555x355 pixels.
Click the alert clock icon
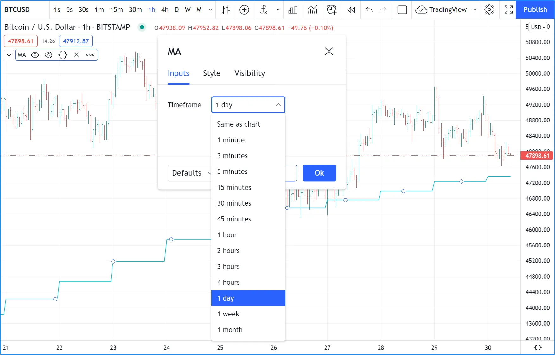coord(332,10)
